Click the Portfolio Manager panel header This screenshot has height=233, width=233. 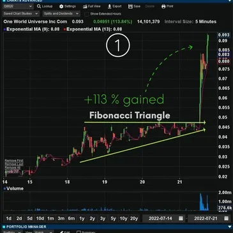point(116,227)
